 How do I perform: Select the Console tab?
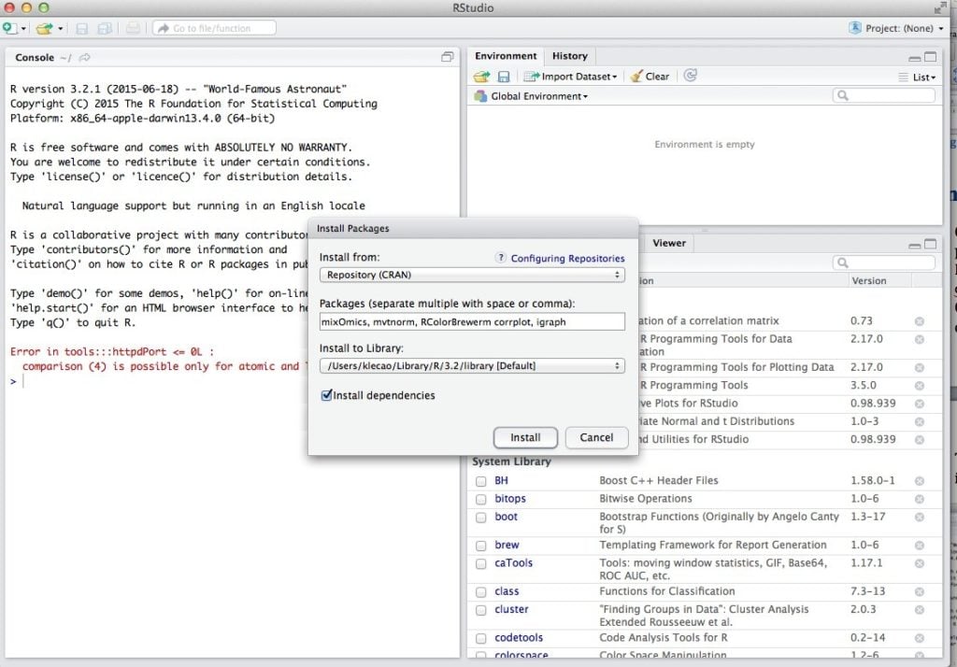[x=35, y=57]
